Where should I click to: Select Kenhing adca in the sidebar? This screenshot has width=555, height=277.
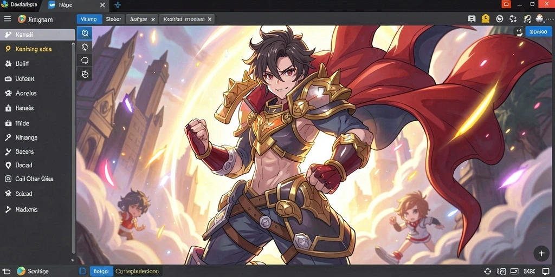click(34, 49)
